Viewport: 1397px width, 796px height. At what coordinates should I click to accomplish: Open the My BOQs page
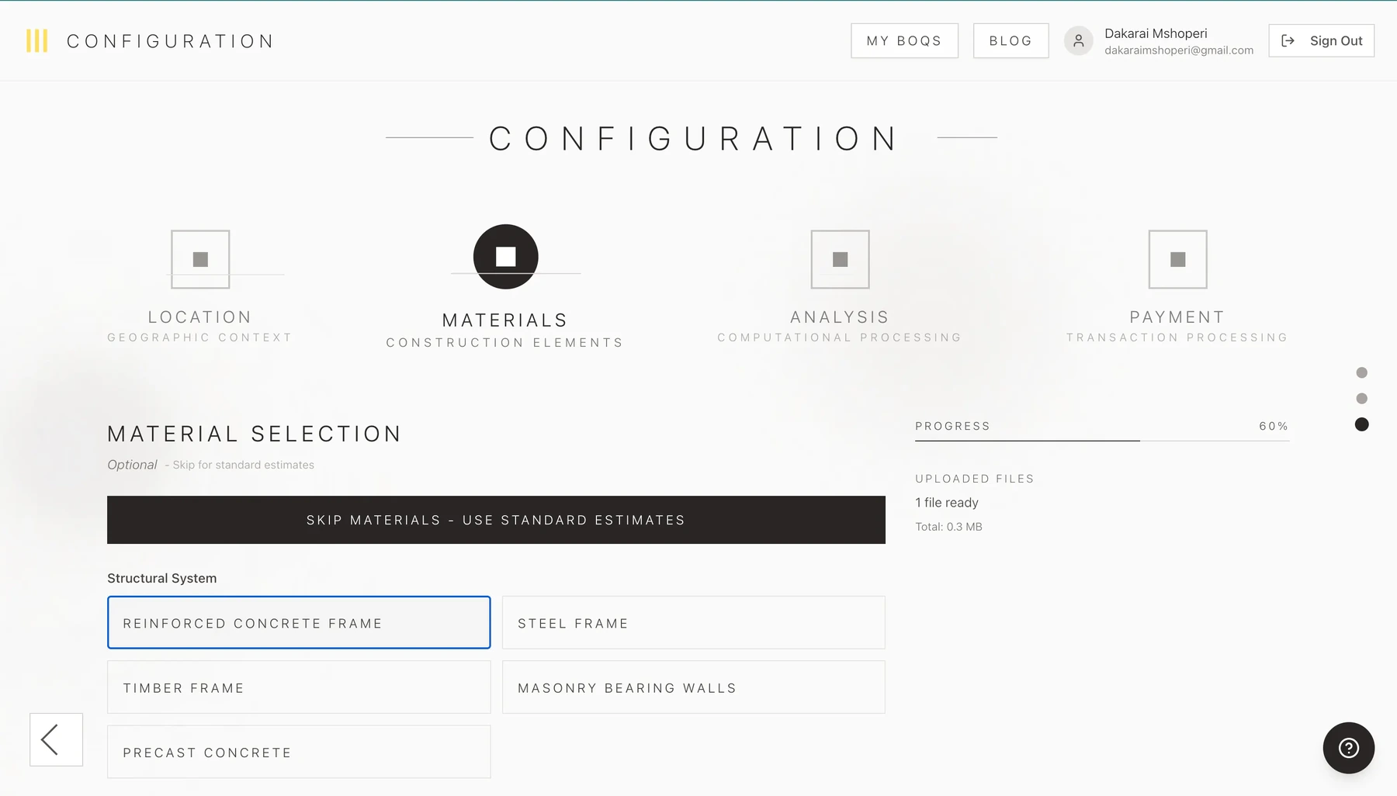(x=904, y=40)
